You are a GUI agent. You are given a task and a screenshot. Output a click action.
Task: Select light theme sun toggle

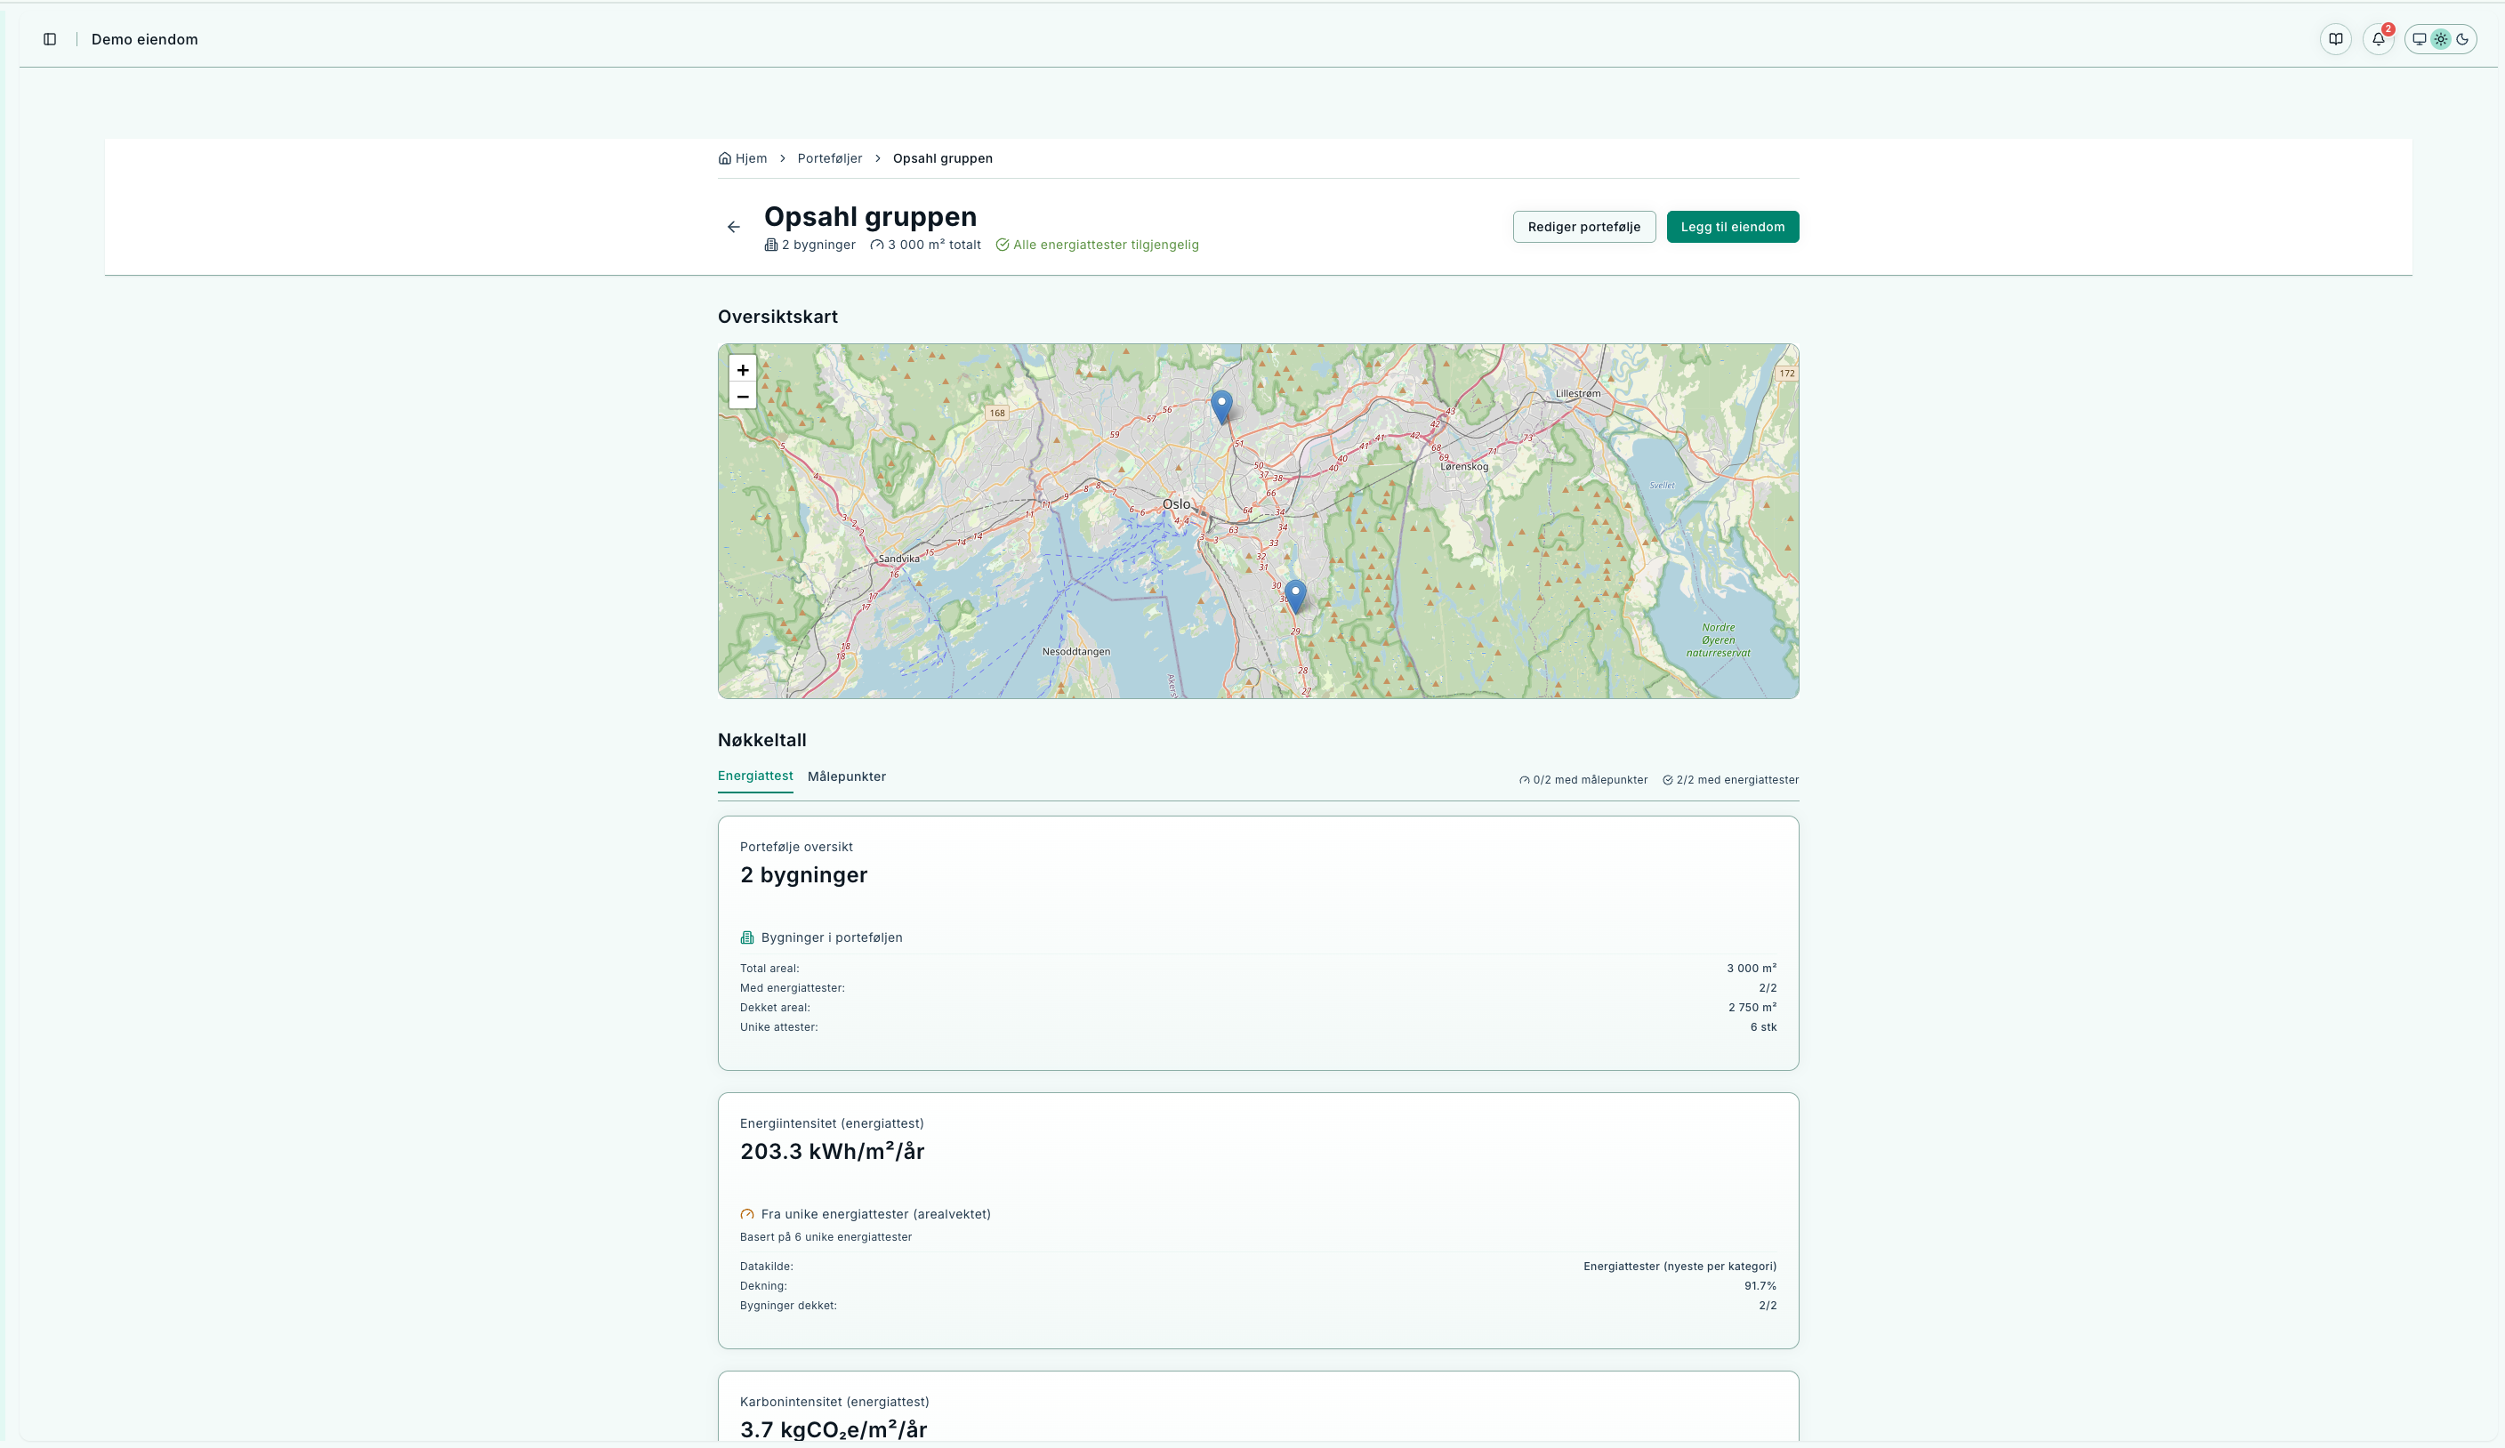tap(2440, 40)
